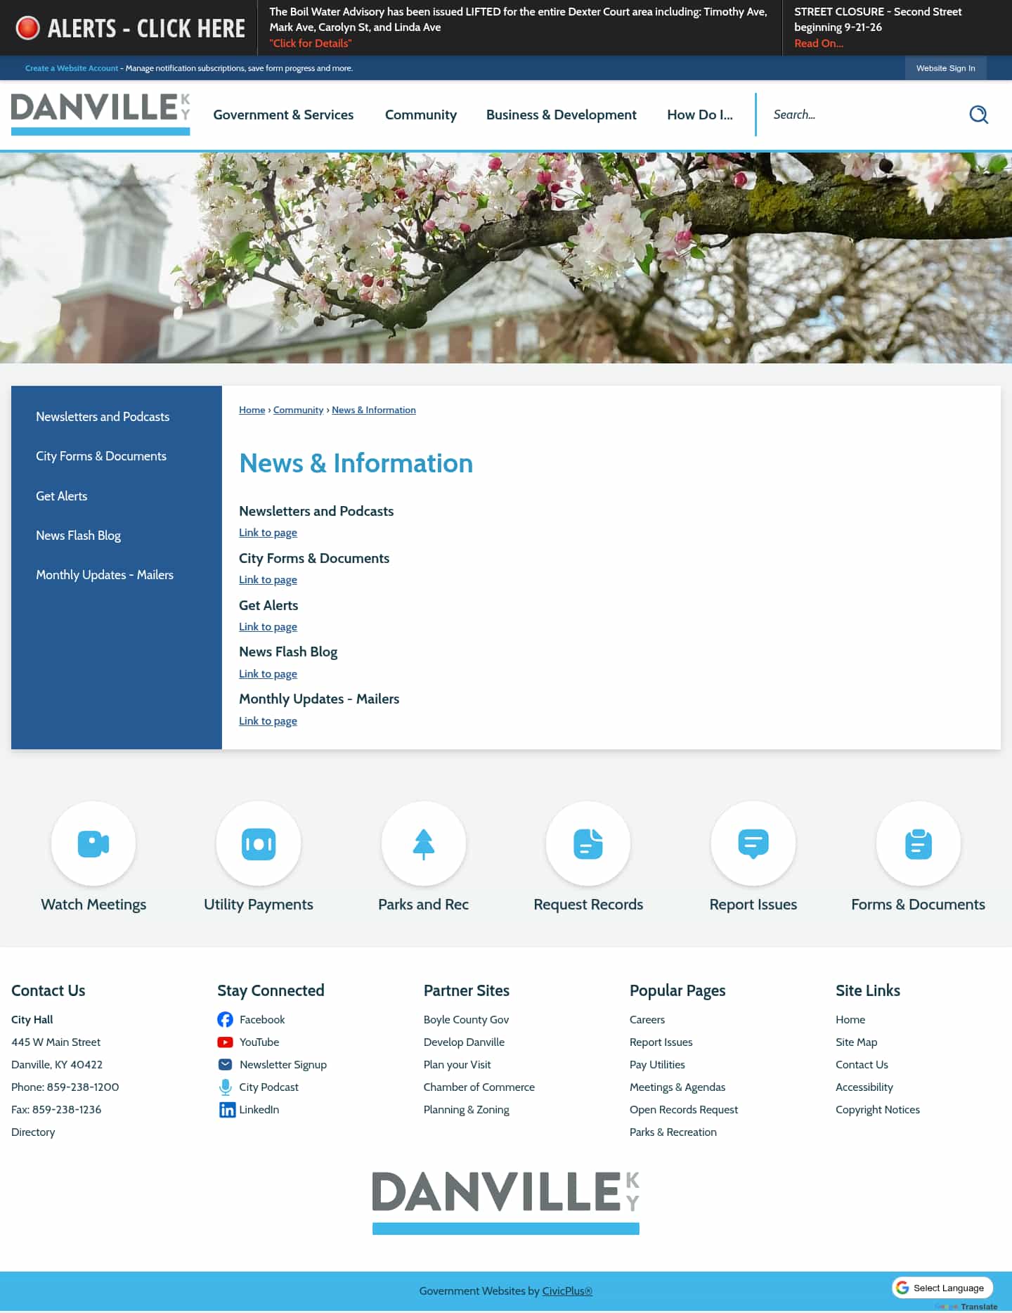Screen dimensions: 1012x1313
Task: Click the Google icon in Select Language
Action: pyautogui.click(x=902, y=1288)
